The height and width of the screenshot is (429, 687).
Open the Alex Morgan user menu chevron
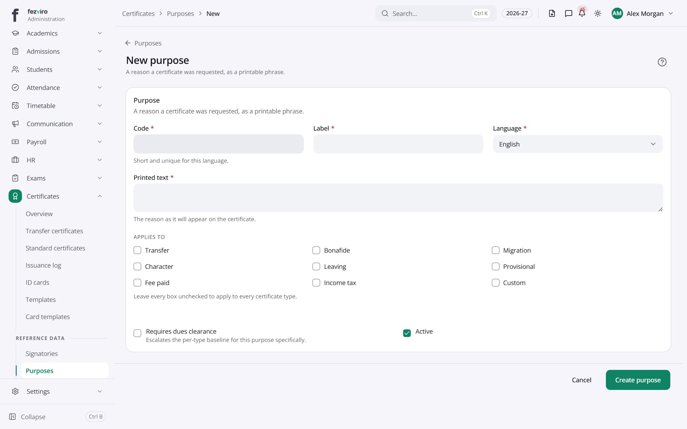click(x=671, y=13)
